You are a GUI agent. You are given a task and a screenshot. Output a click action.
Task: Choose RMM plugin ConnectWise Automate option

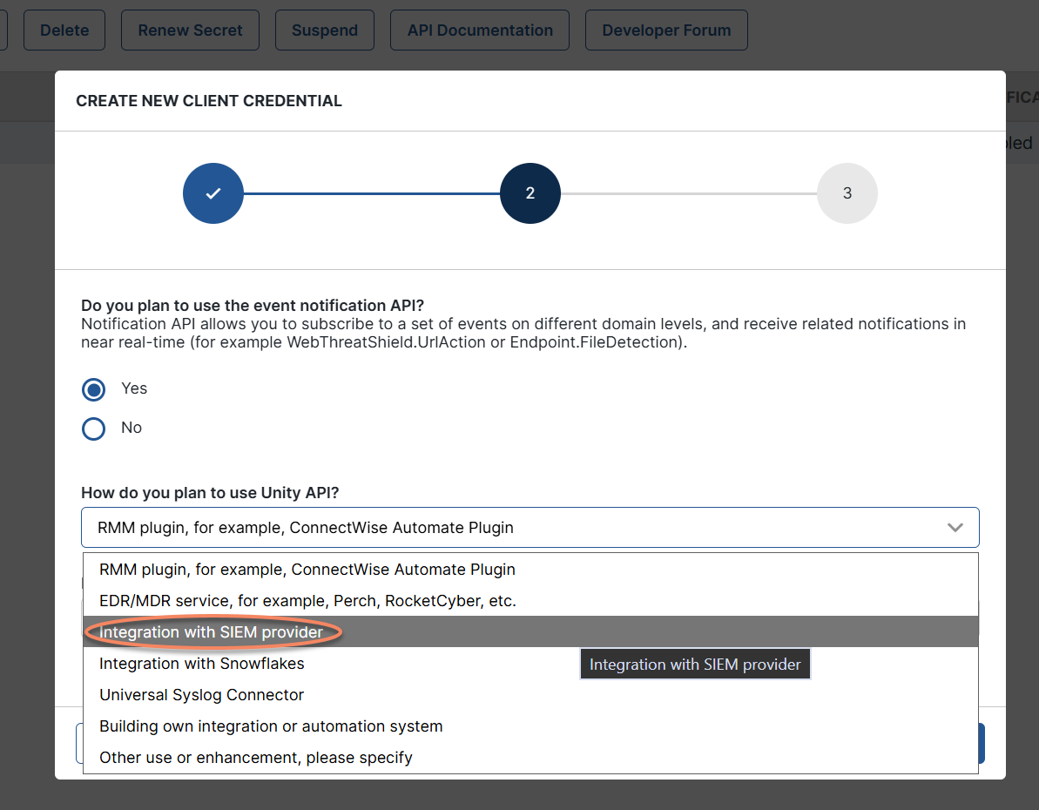tap(530, 570)
